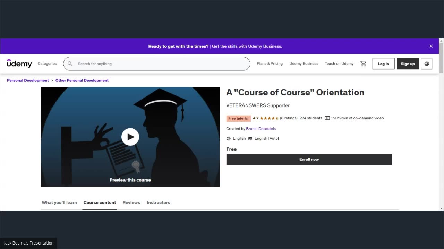Switch to What you'll learn tab

pos(59,203)
